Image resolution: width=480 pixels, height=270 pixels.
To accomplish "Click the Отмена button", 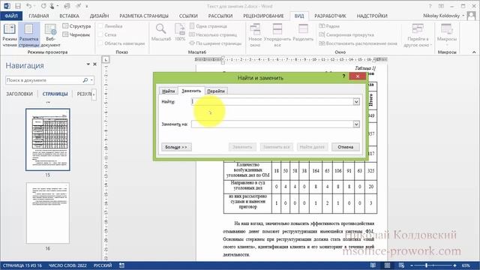I will tap(346, 147).
